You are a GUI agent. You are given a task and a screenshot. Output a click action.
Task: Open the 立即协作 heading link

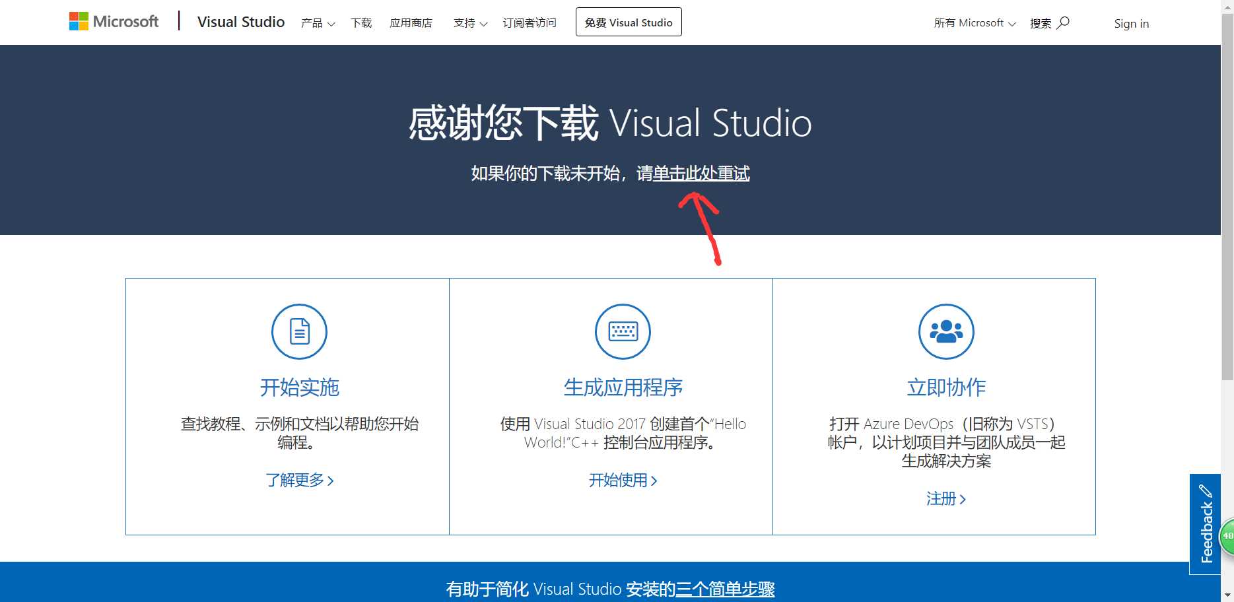[946, 387]
